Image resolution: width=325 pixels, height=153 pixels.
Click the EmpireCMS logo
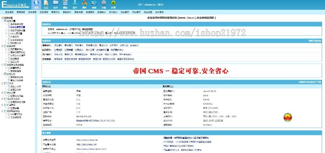[15, 4]
